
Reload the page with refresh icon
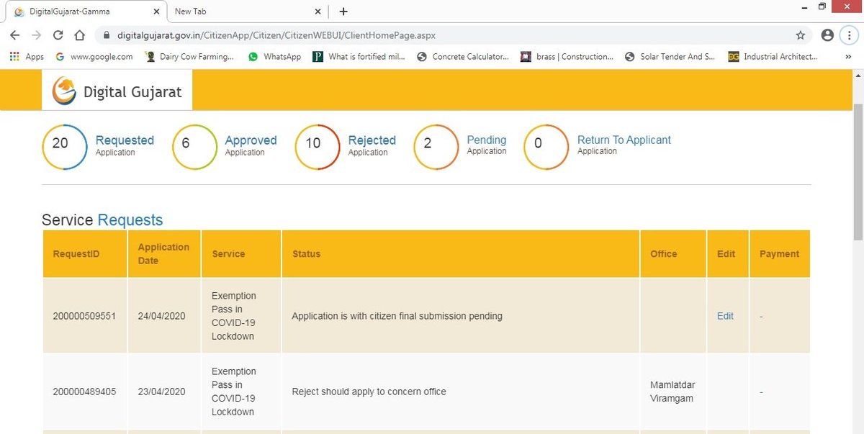pos(58,35)
